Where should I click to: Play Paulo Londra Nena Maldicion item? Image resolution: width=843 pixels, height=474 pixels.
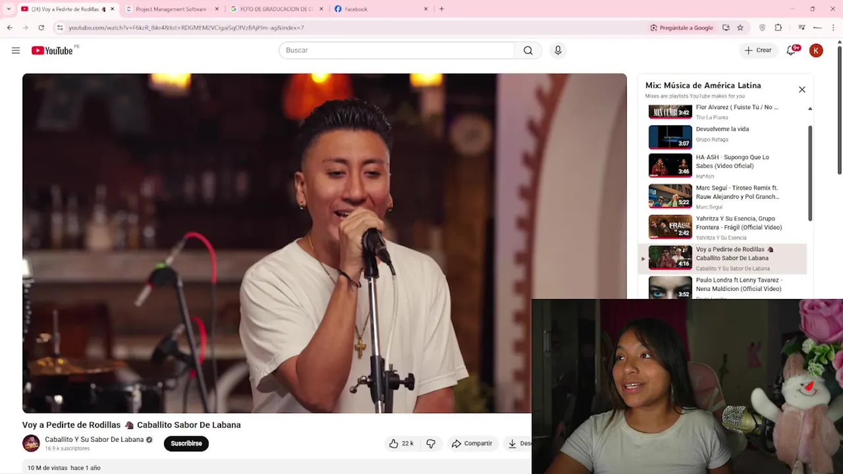coord(722,288)
